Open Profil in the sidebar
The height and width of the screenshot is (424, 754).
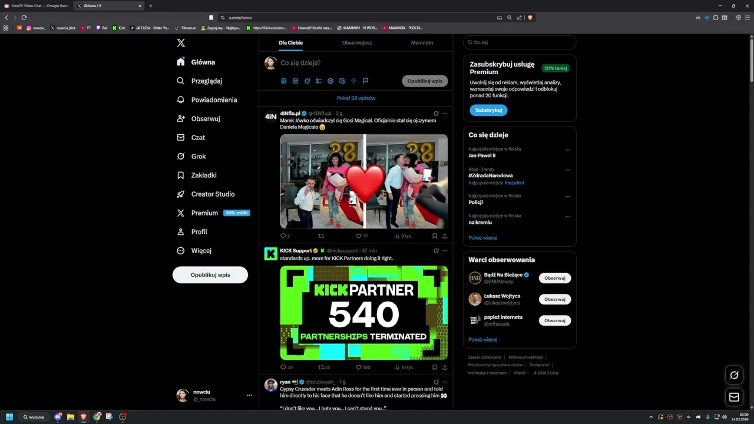(x=191, y=231)
